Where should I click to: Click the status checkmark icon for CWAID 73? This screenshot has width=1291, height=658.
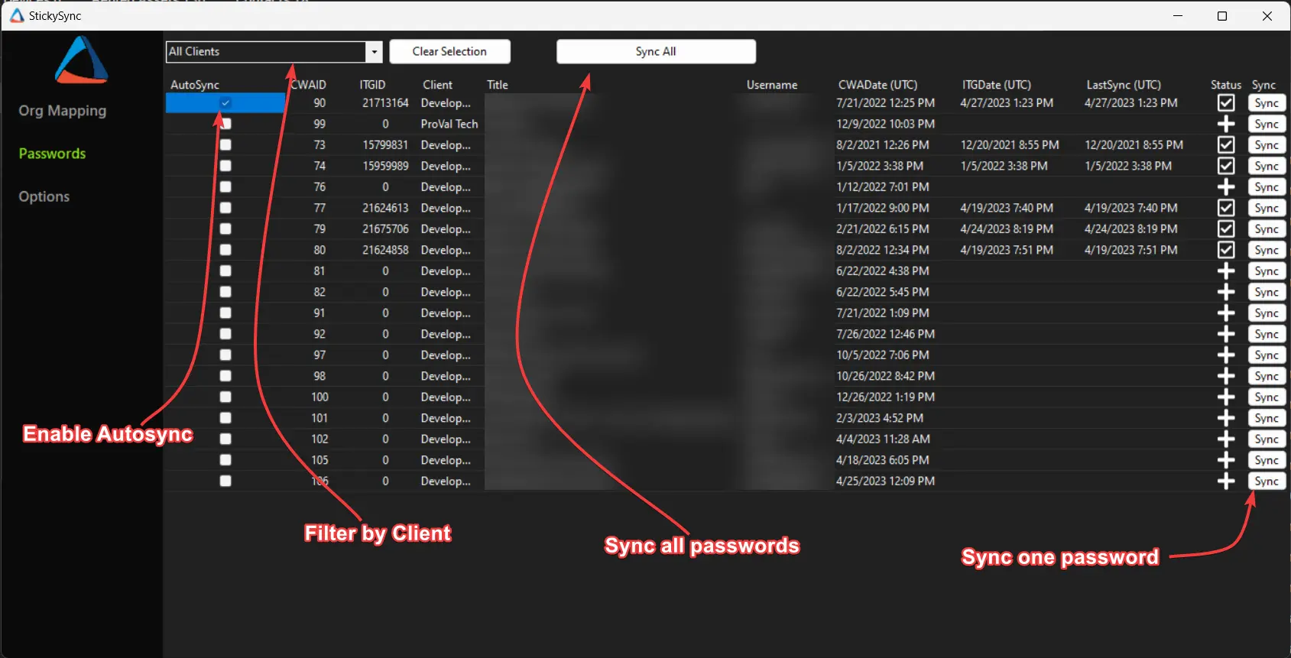click(x=1226, y=145)
